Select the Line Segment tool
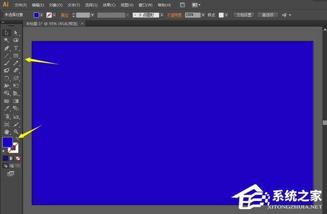The width and height of the screenshot is (327, 214). pyautogui.click(x=7, y=56)
